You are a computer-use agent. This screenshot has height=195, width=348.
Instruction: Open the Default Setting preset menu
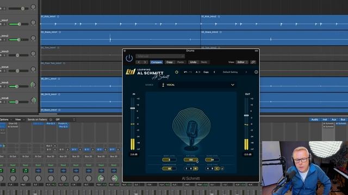(x=230, y=72)
